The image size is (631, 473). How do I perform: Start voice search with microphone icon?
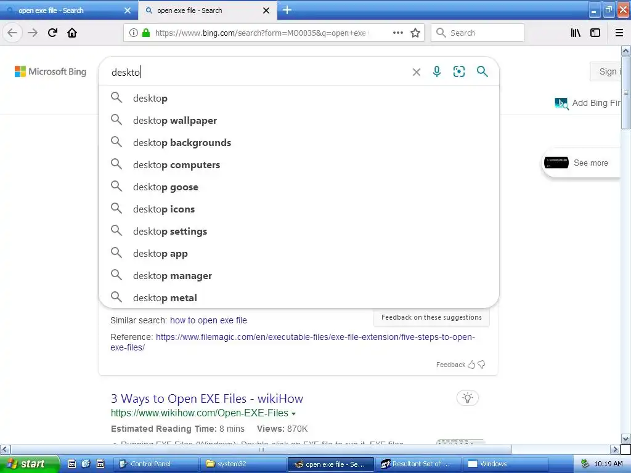437,71
